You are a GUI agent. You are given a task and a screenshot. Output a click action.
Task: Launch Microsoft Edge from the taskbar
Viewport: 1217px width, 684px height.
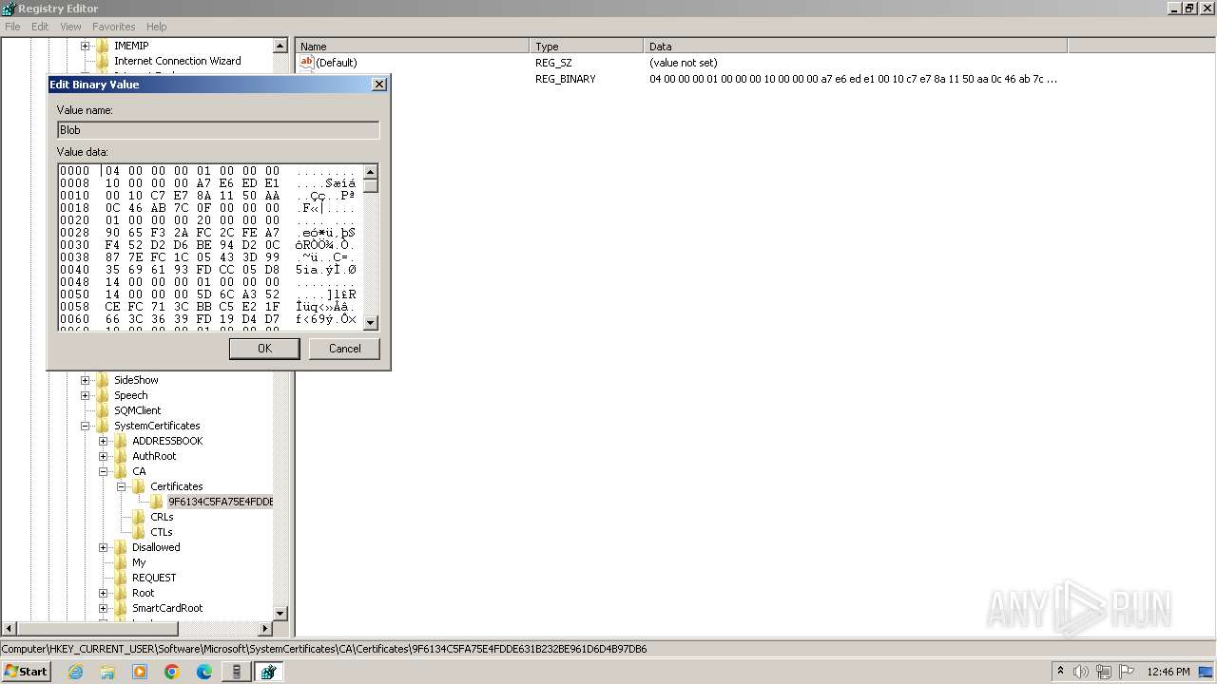point(204,672)
